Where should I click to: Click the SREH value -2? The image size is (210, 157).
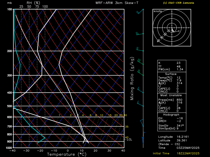coord(179,121)
